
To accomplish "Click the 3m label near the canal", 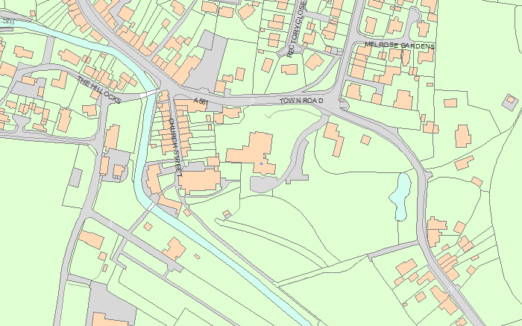I will click(9, 22).
